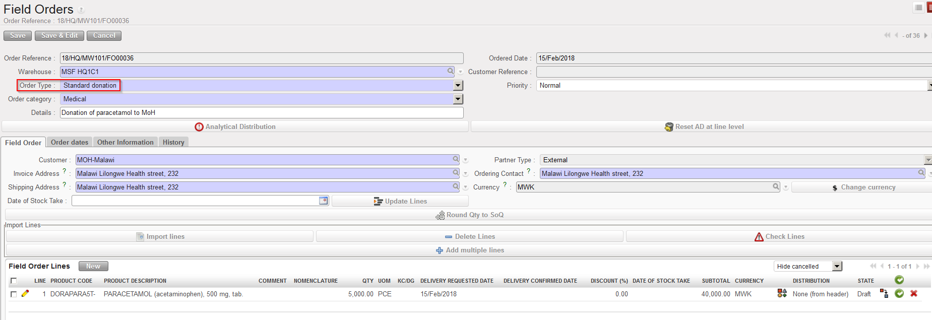Click the split line icon next to Draft

point(884,293)
